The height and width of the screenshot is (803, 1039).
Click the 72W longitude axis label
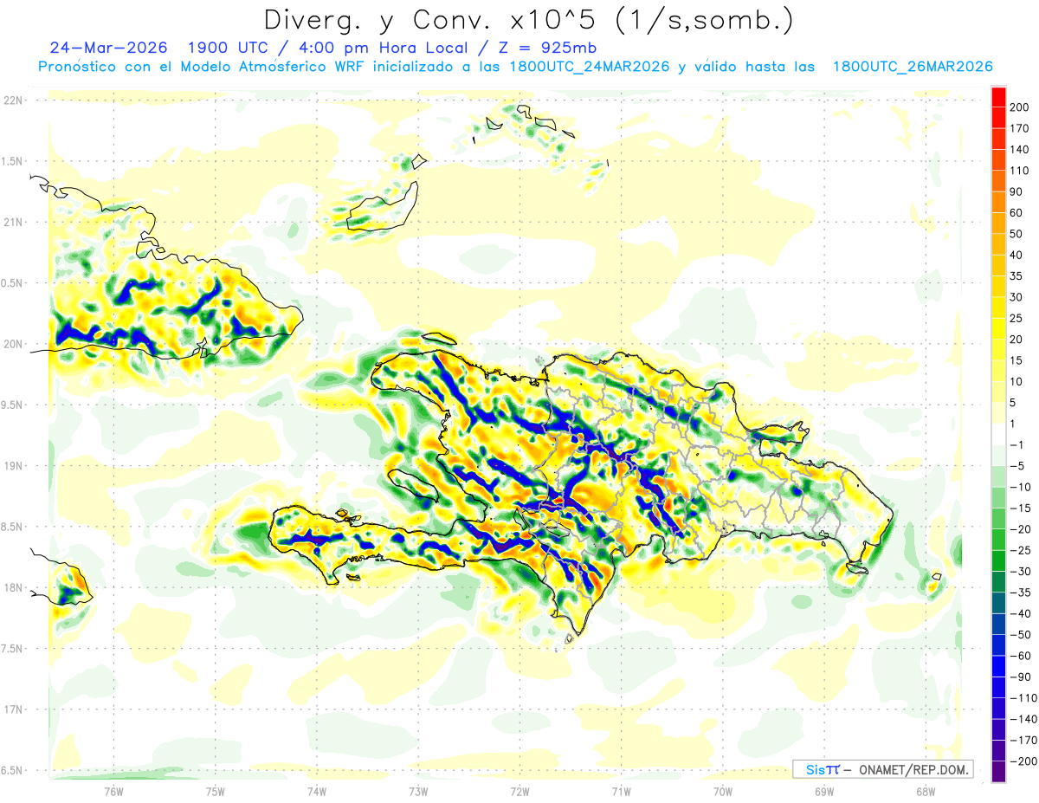519,792
